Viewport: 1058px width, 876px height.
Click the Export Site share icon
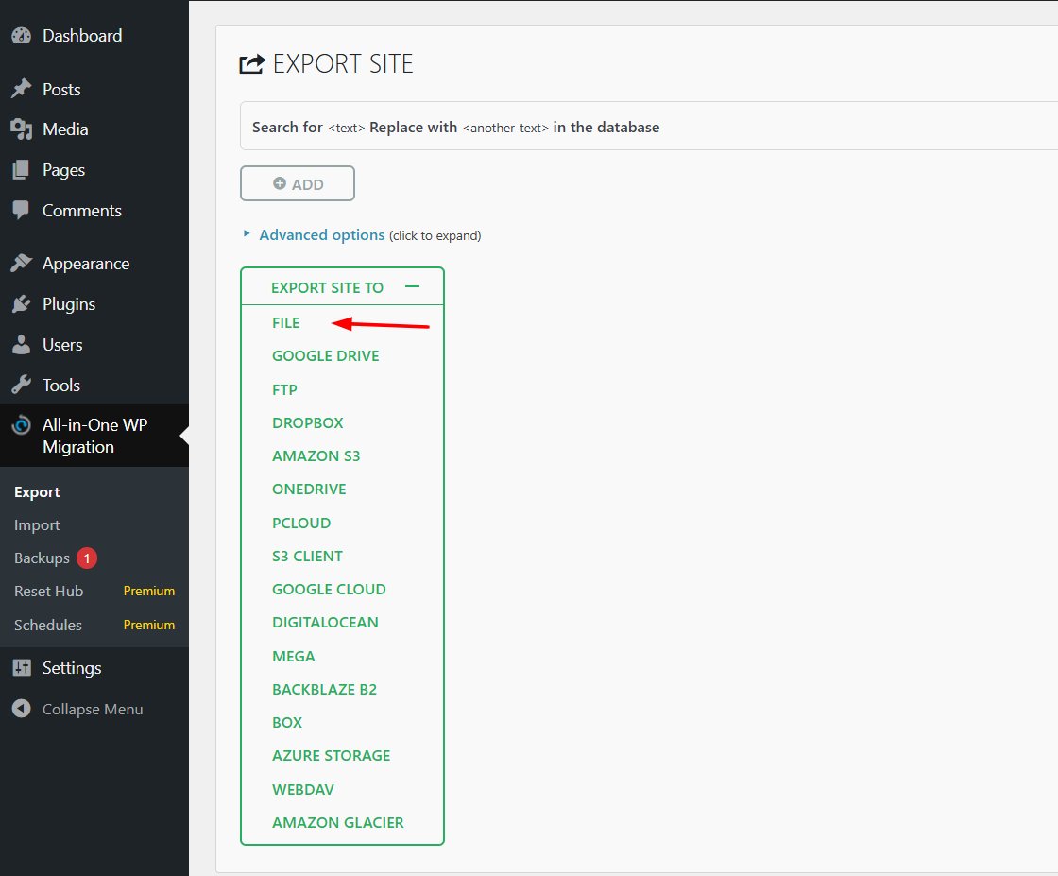tap(252, 64)
